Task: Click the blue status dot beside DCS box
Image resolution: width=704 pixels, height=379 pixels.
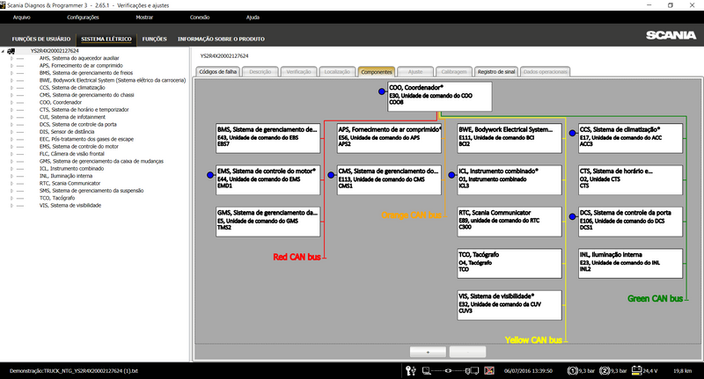Action: [x=573, y=216]
